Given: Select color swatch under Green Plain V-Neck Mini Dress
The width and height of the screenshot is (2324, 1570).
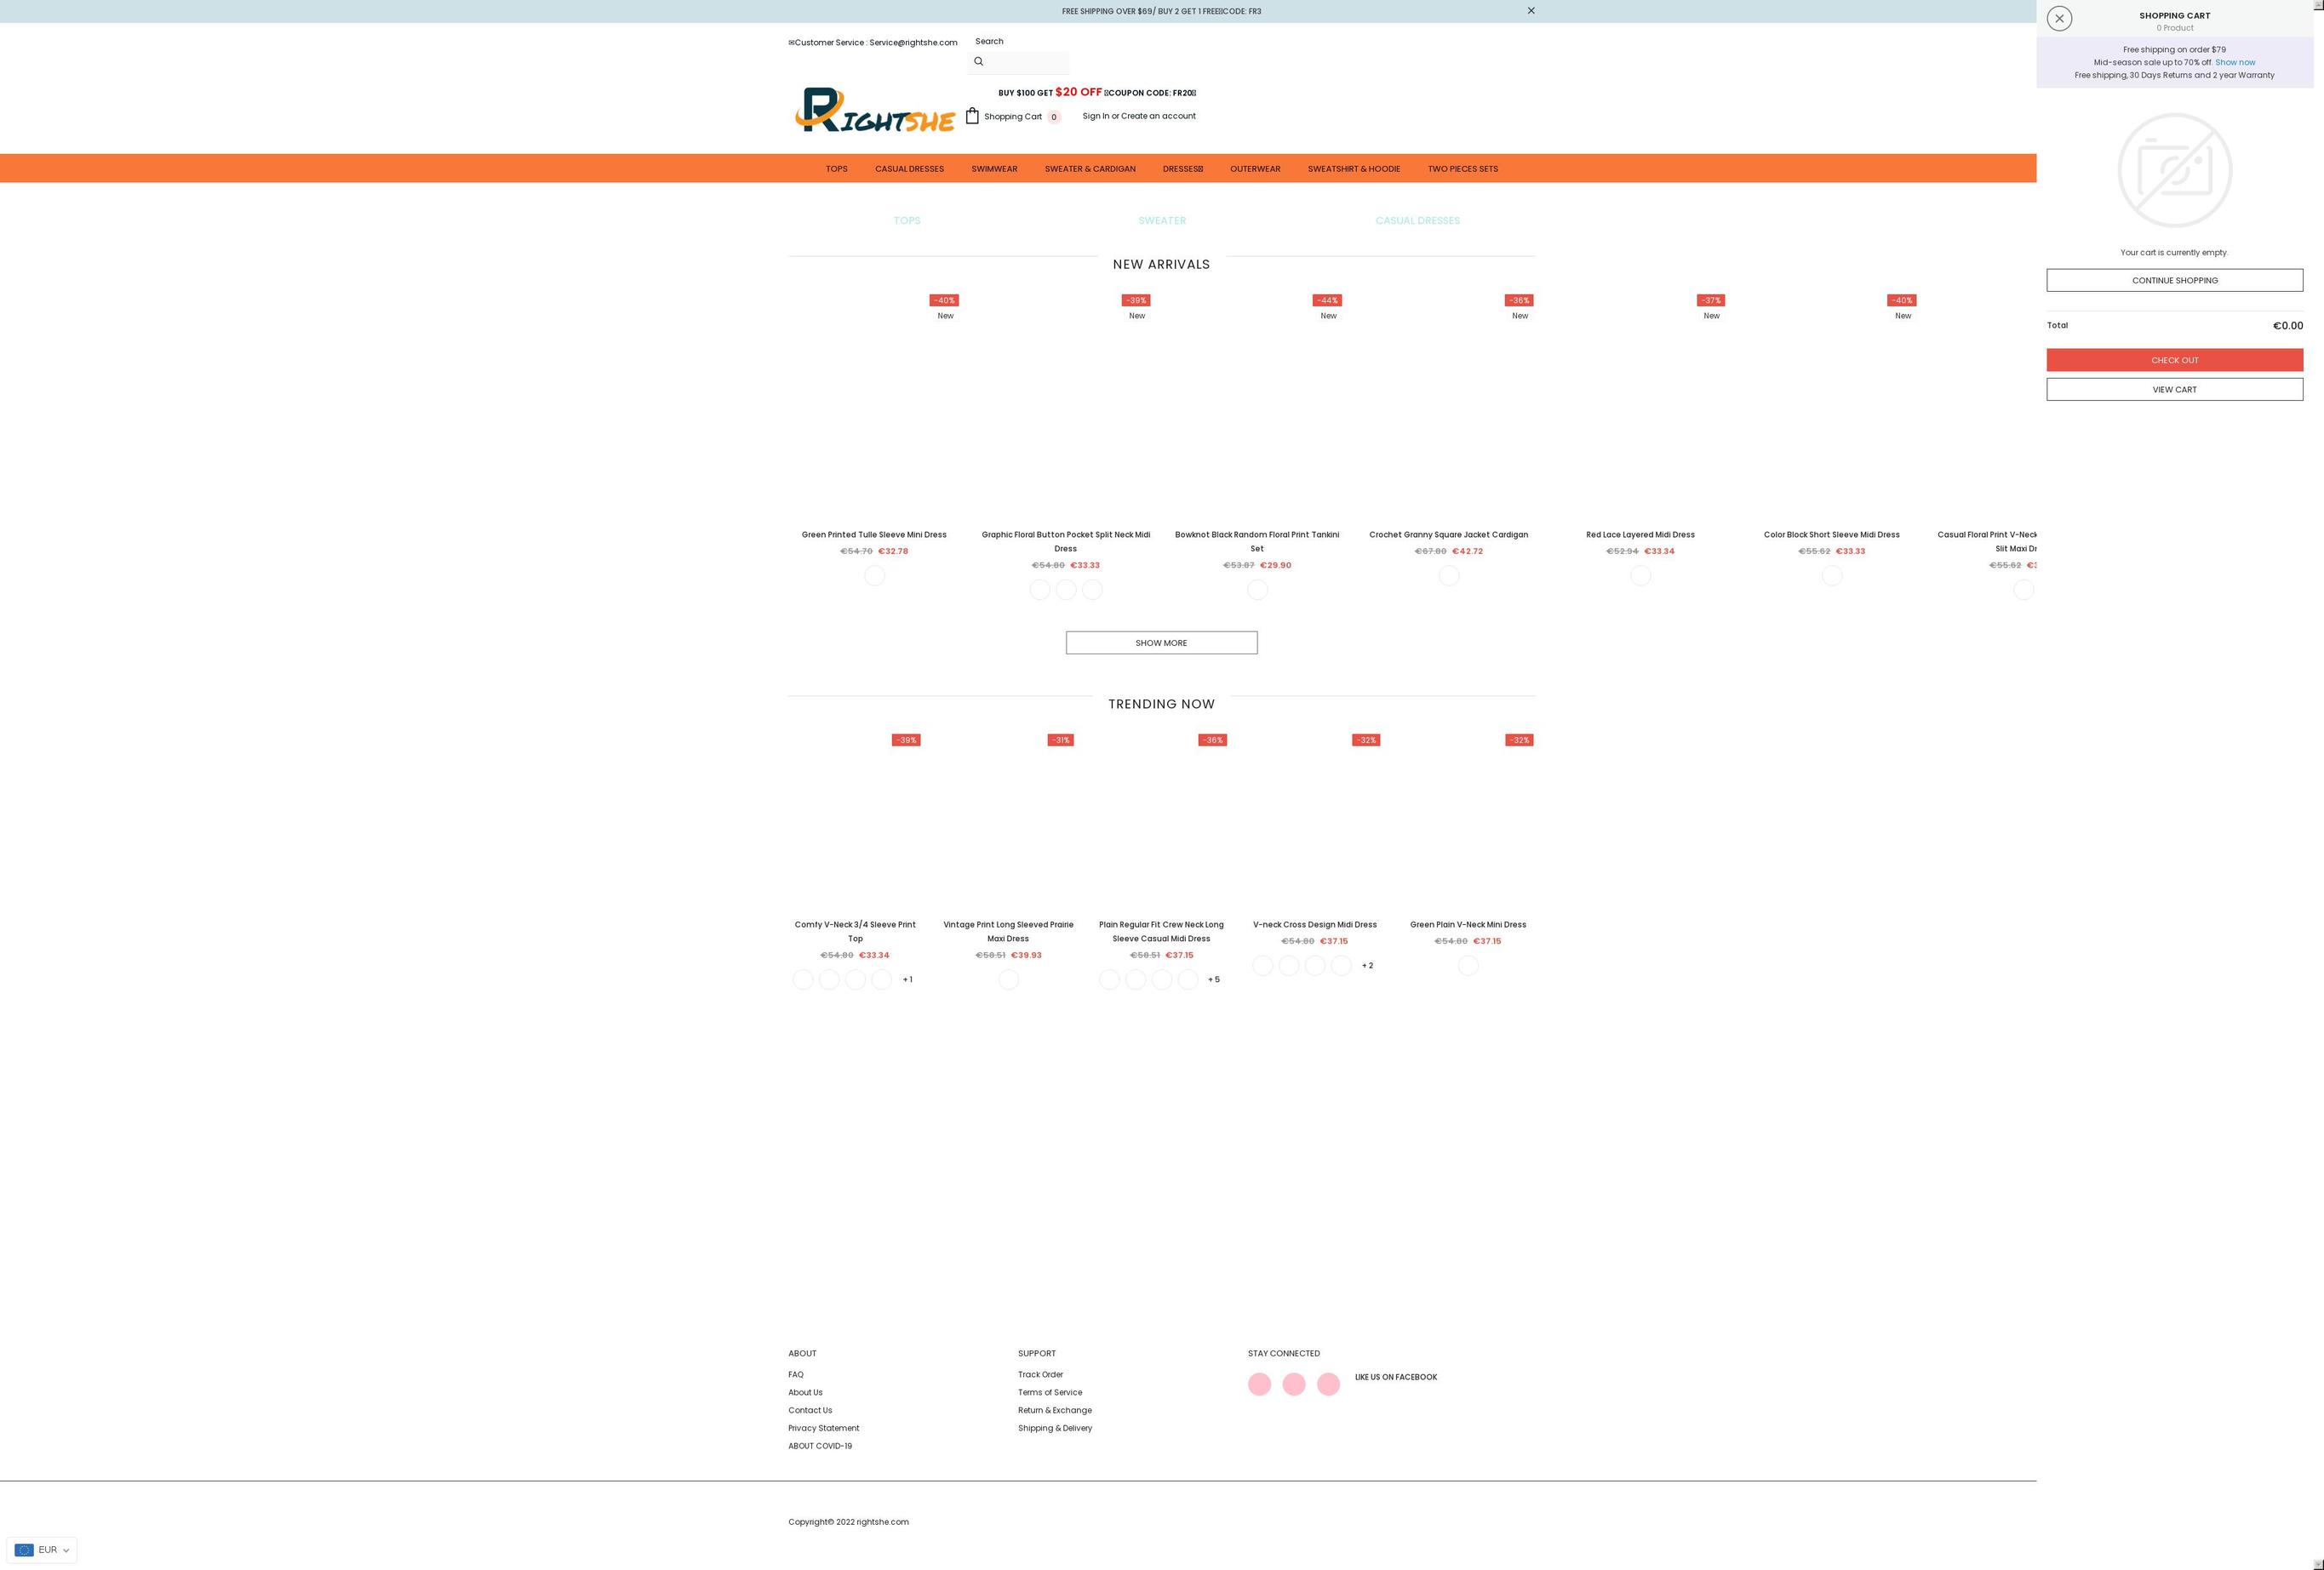Looking at the screenshot, I should coord(1467,965).
